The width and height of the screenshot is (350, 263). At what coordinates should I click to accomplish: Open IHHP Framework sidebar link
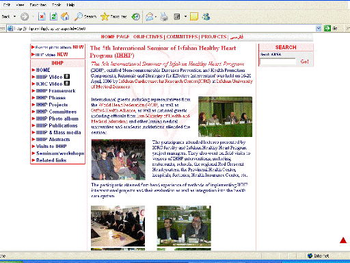click(56, 91)
